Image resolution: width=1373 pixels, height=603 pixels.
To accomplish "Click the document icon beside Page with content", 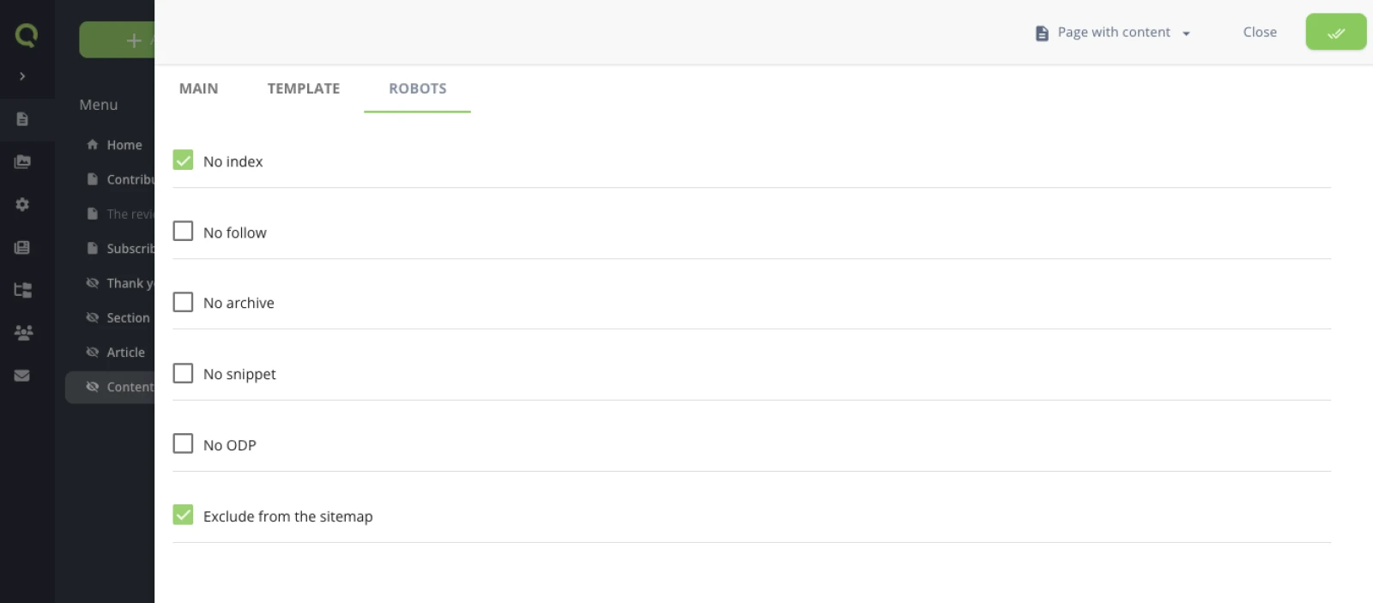I will [1042, 33].
